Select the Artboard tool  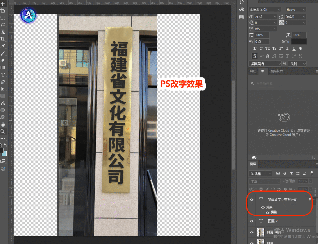coord(2,11)
